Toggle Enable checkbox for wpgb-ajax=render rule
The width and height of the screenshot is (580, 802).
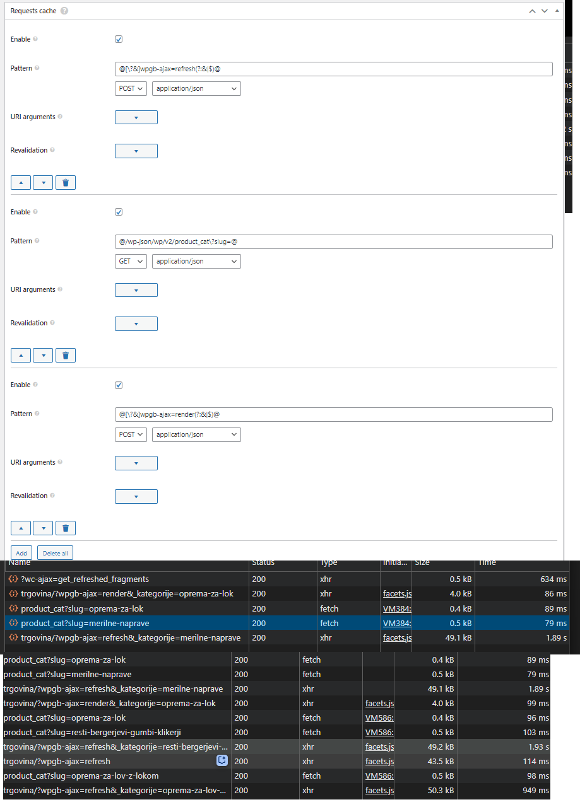coord(119,385)
